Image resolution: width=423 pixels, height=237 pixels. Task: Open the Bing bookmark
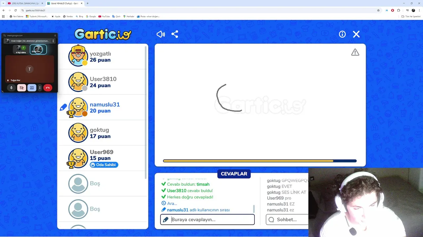(x=79, y=16)
